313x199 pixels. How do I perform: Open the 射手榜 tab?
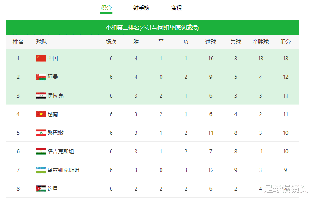[x=141, y=8]
